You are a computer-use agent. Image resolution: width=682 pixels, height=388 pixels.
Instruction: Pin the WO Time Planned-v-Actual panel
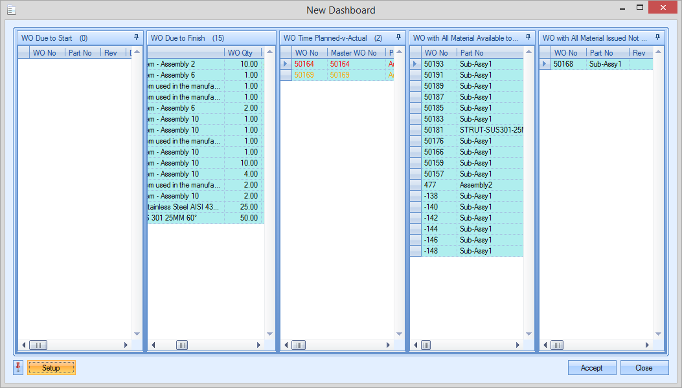pos(398,38)
